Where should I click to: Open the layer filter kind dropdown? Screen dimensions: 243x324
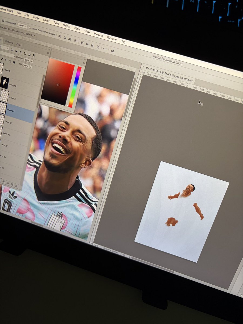(4, 48)
